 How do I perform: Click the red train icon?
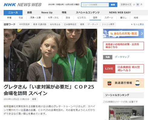pos(109,83)
